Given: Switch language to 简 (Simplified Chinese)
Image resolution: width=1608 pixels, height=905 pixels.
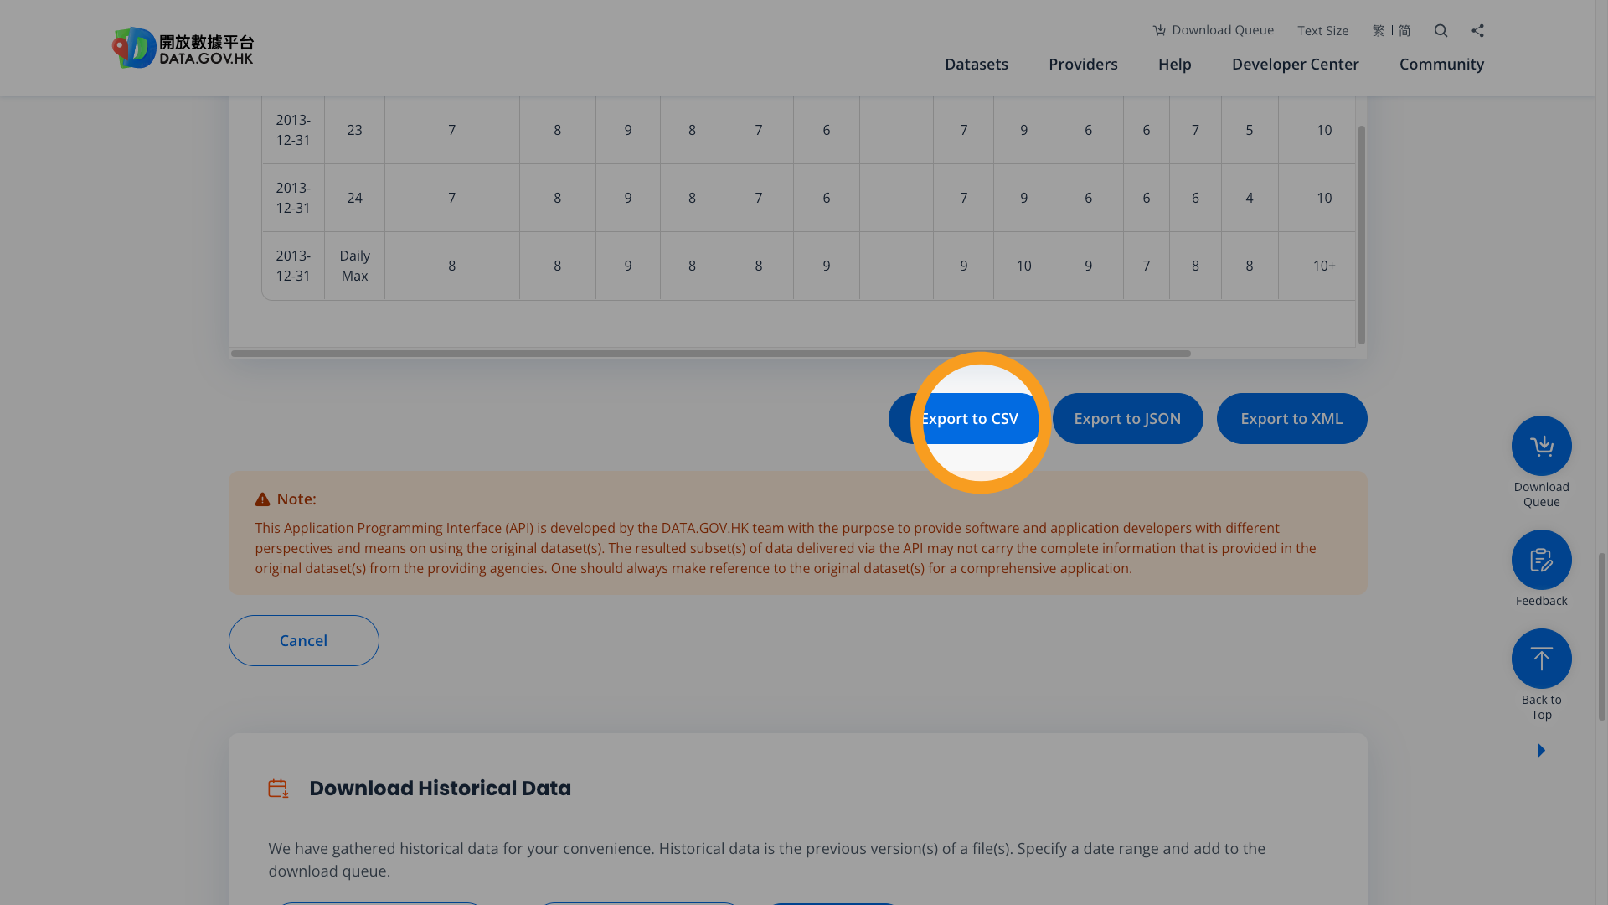Looking at the screenshot, I should (x=1404, y=30).
